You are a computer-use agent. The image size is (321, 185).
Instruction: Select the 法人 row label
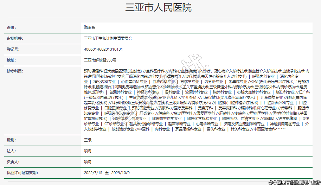point(12,151)
